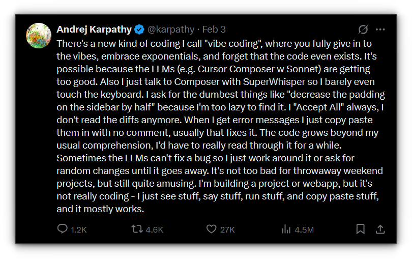Click the 1.2K replies count
The height and width of the screenshot is (260, 412).
click(79, 230)
